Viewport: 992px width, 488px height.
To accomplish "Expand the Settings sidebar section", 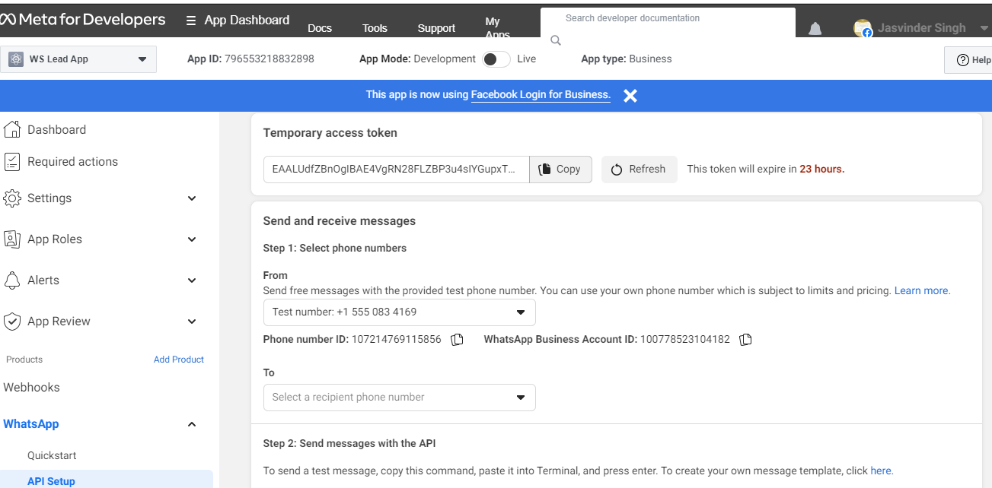I will pos(192,198).
